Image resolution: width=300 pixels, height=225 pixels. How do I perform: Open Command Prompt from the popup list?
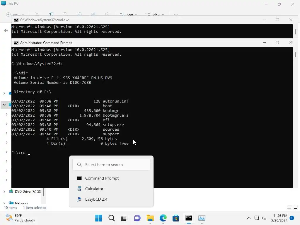click(x=111, y=178)
